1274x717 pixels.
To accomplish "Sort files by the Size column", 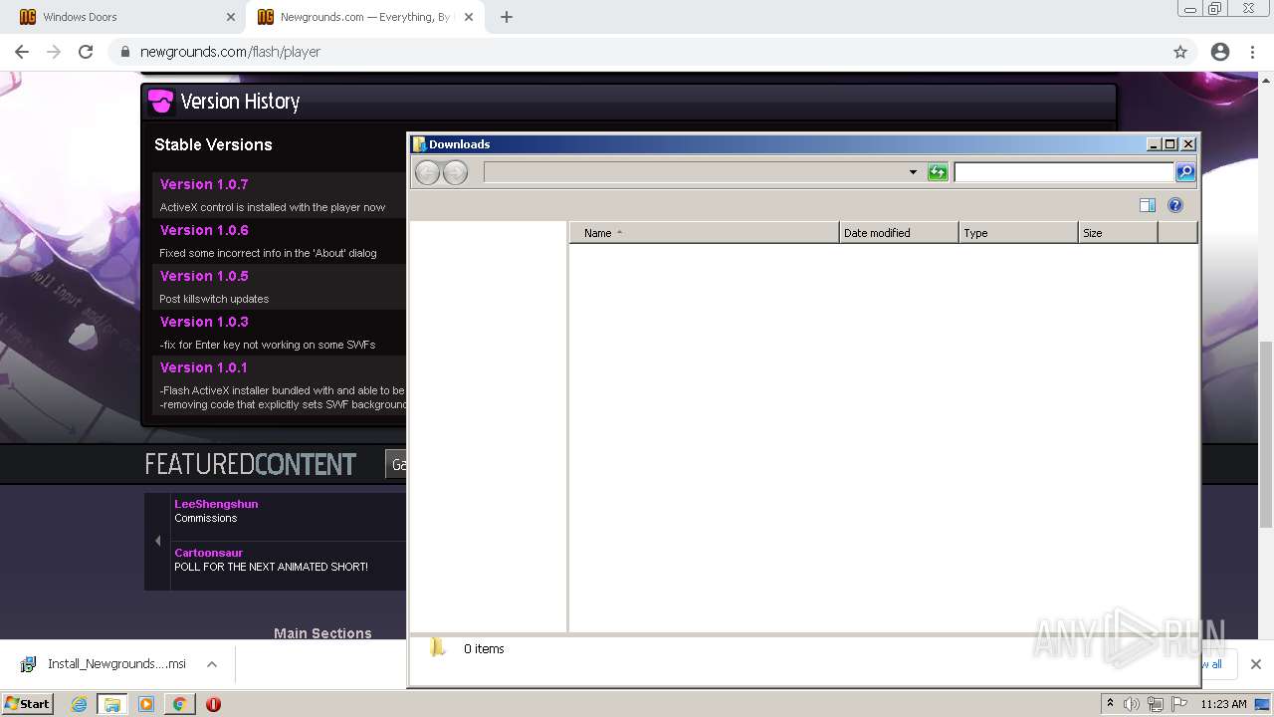I will 1118,232.
